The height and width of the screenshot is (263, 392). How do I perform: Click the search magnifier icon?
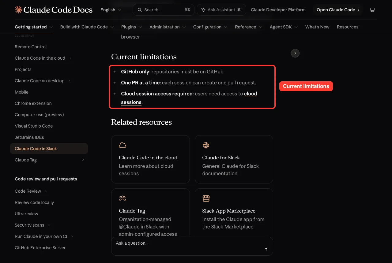pos(140,10)
